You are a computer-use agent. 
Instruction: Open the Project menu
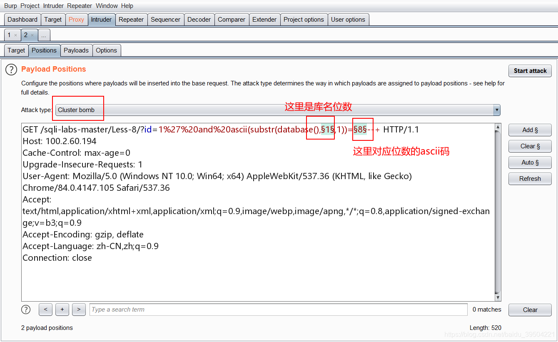click(x=30, y=6)
